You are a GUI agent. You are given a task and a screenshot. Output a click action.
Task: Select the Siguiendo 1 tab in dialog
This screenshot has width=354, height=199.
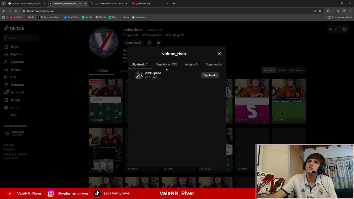[x=140, y=64]
